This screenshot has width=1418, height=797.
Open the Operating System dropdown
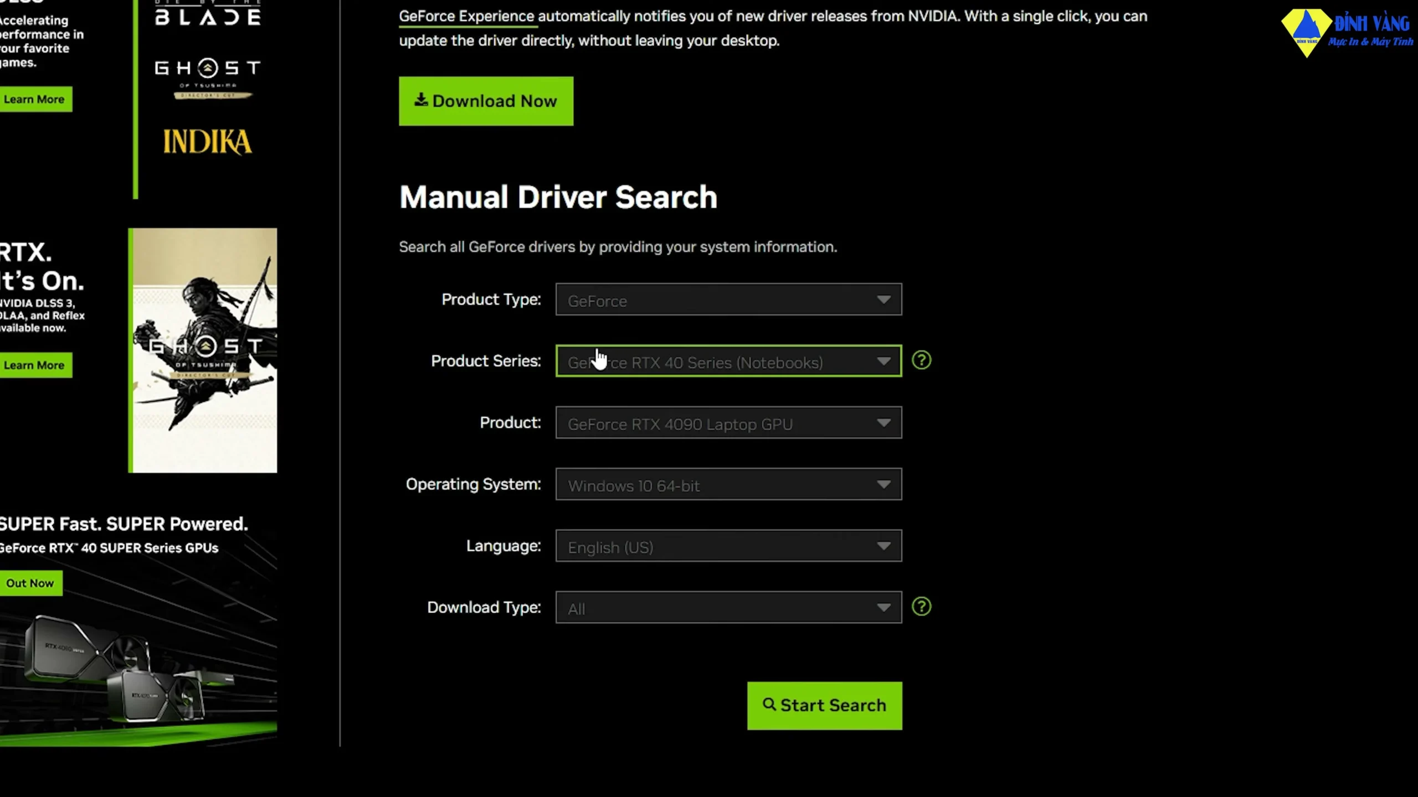[728, 484]
